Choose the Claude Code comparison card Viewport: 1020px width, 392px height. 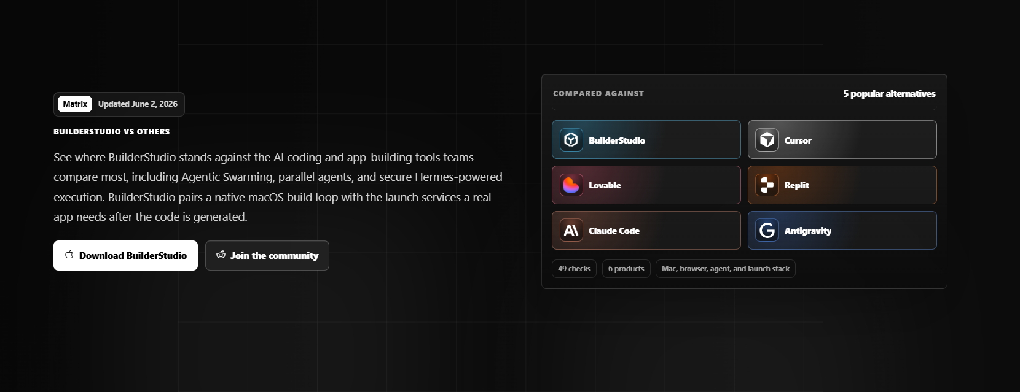coord(646,231)
